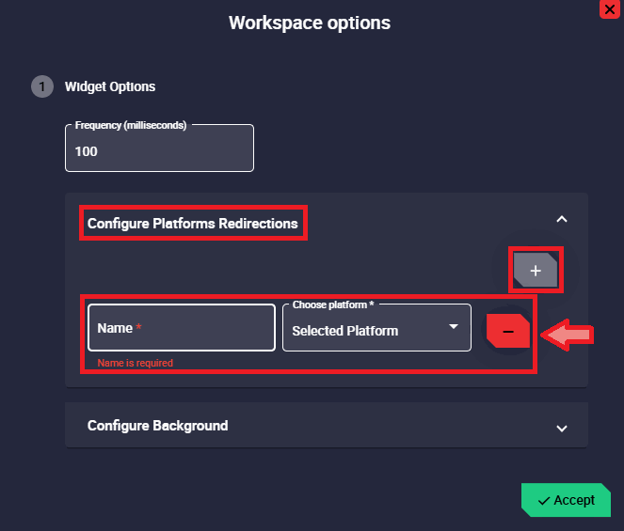Add a new platform redirection row

tap(536, 271)
